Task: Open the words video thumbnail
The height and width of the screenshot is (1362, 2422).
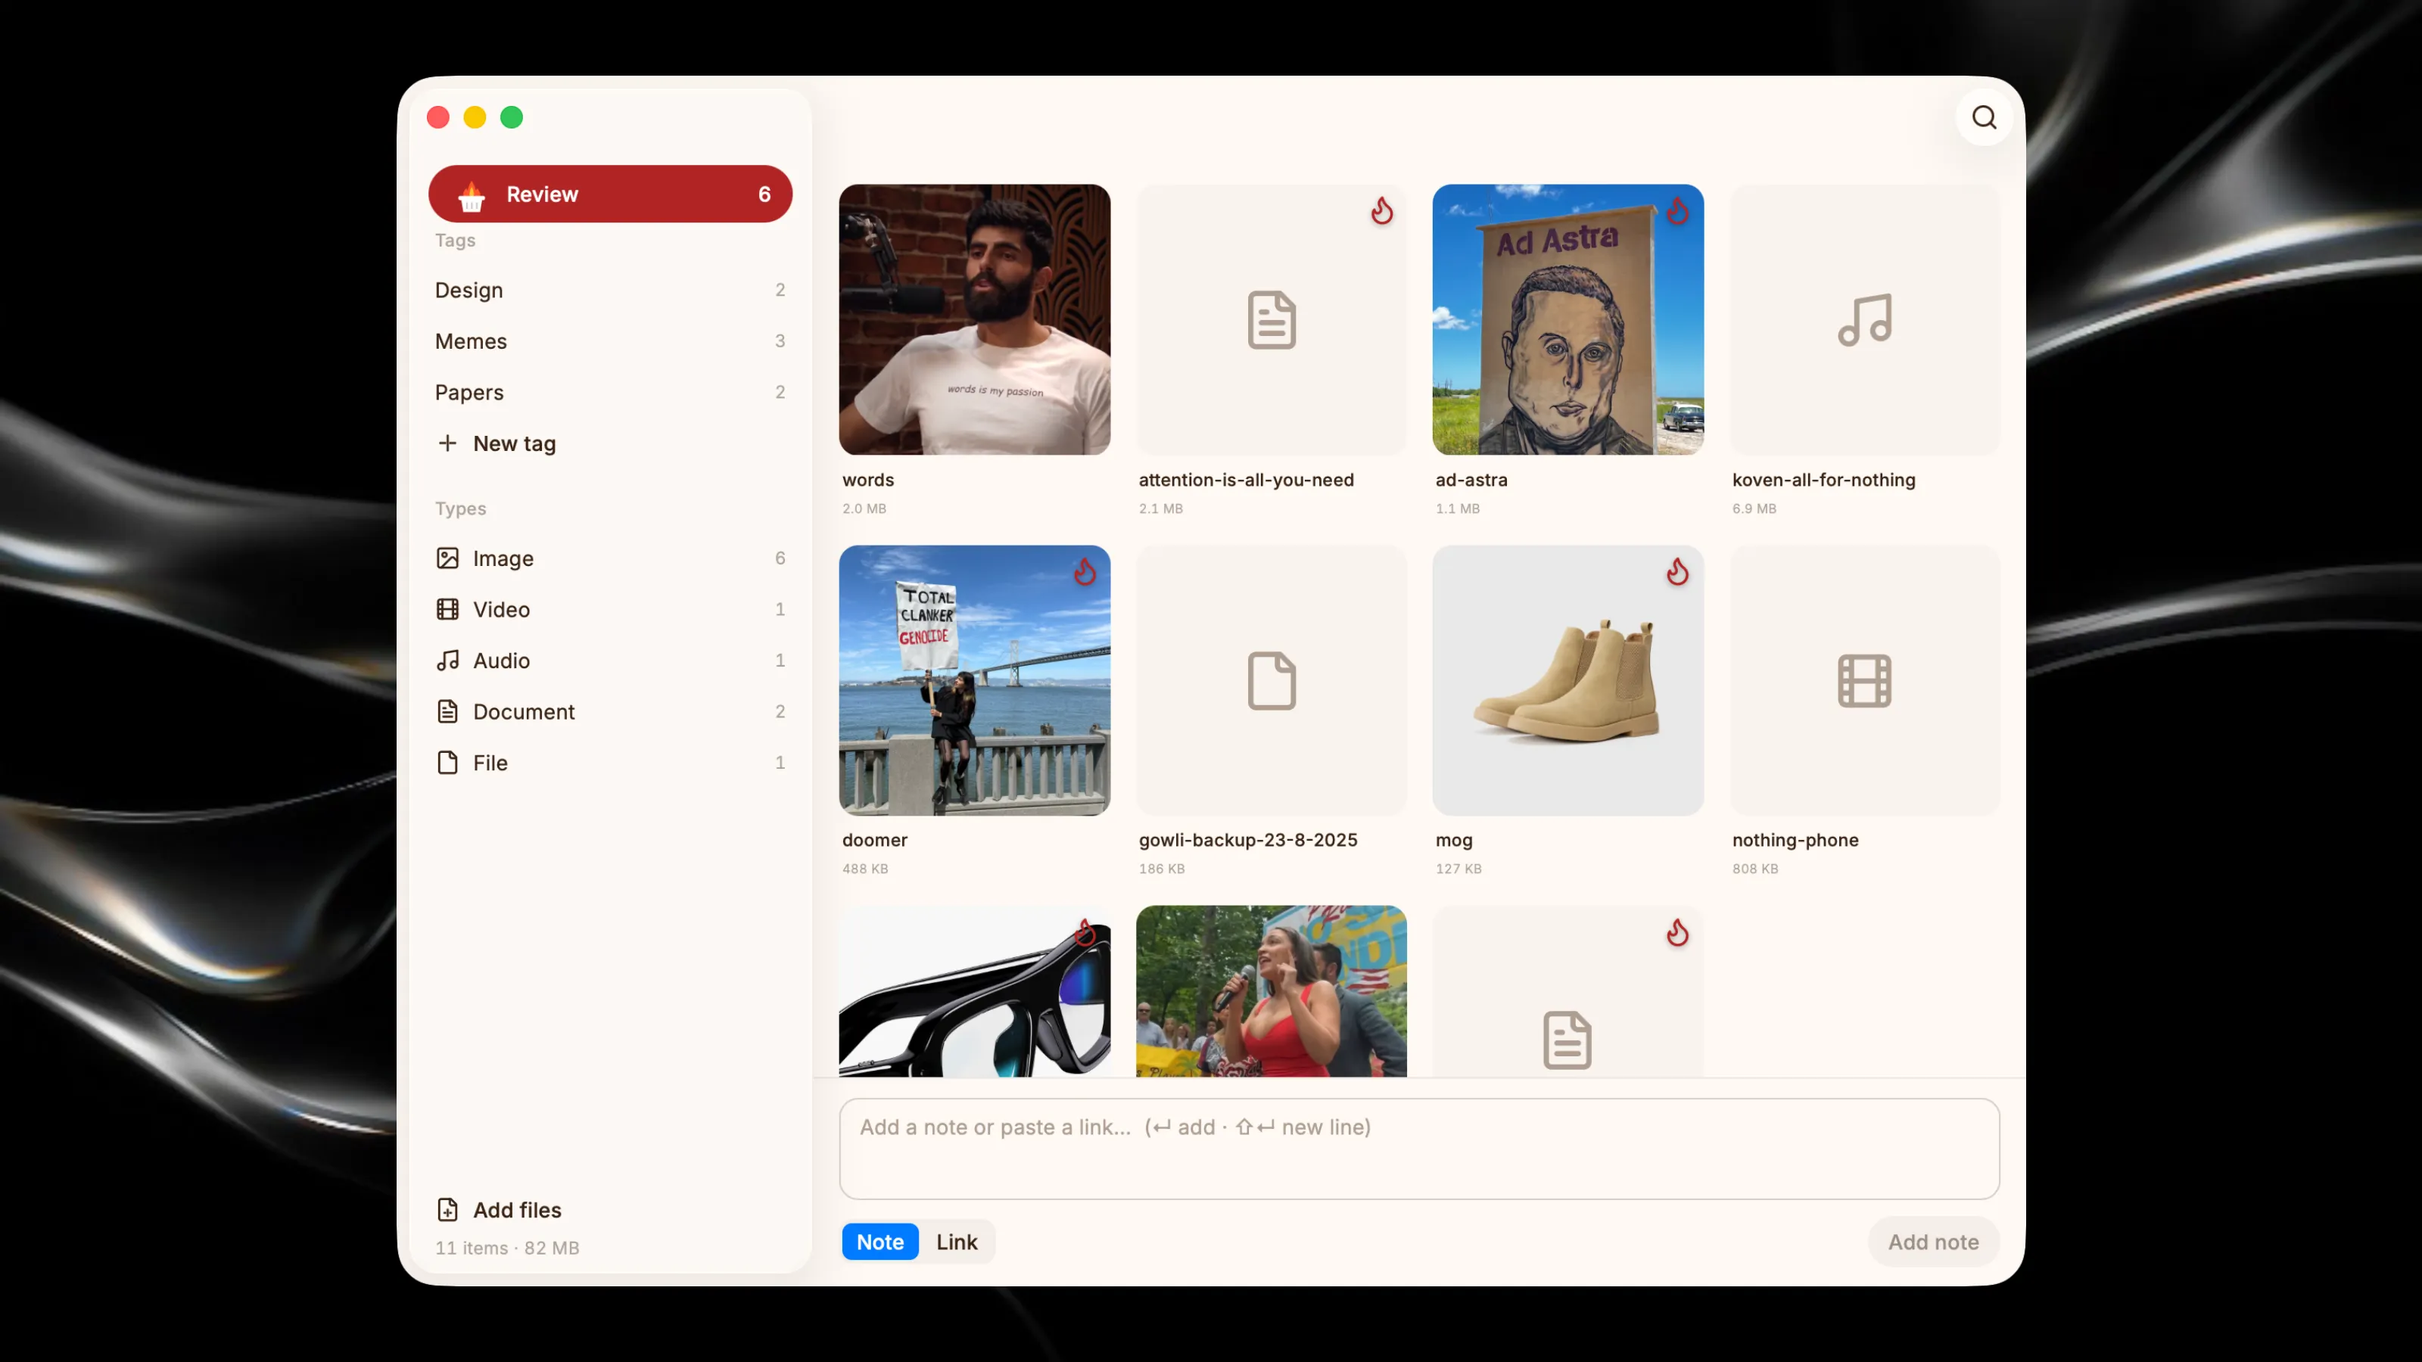Action: click(x=974, y=319)
